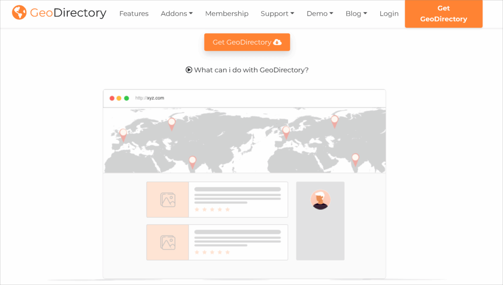
Task: Open the Demo dropdown menu
Action: pos(320,14)
